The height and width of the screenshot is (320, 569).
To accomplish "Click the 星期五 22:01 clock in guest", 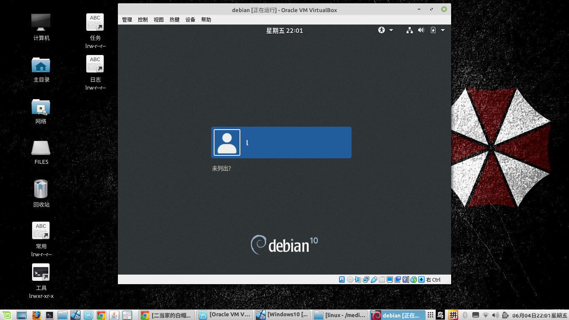I will pos(284,30).
